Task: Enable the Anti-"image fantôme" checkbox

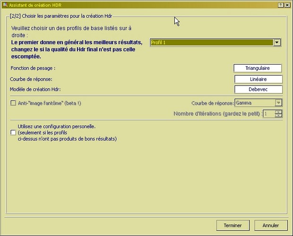Action: click(x=13, y=103)
